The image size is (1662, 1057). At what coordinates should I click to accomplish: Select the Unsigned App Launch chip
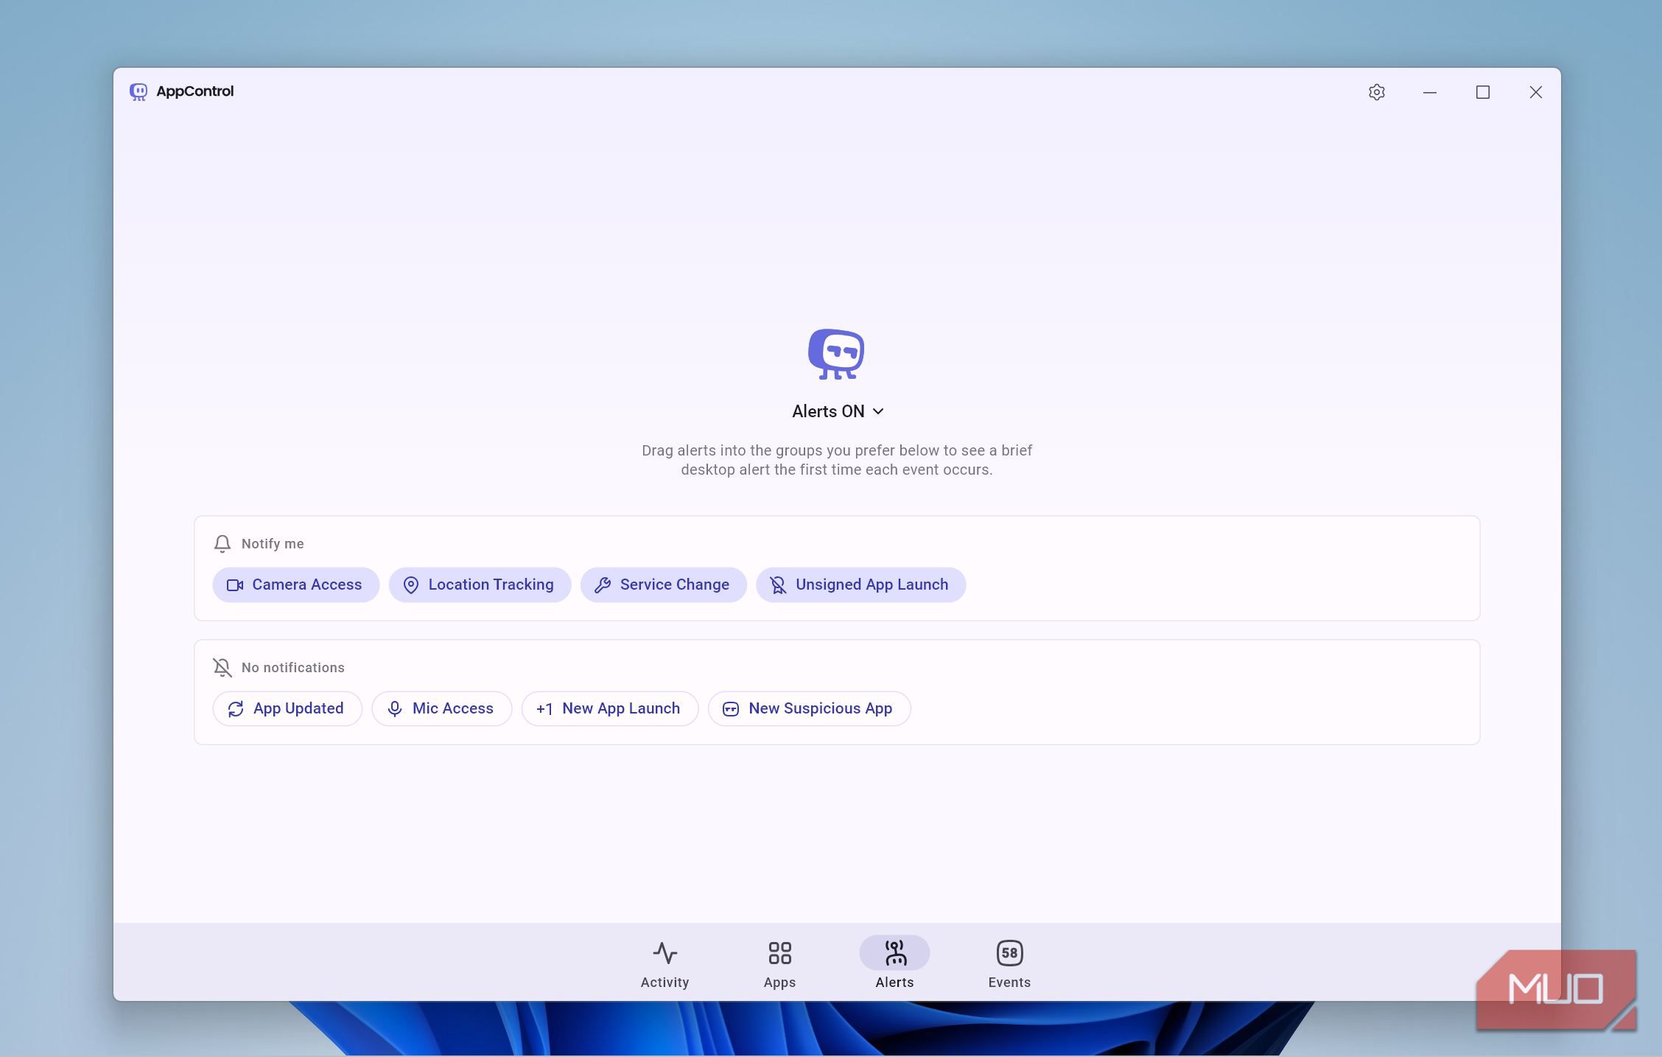pos(860,585)
